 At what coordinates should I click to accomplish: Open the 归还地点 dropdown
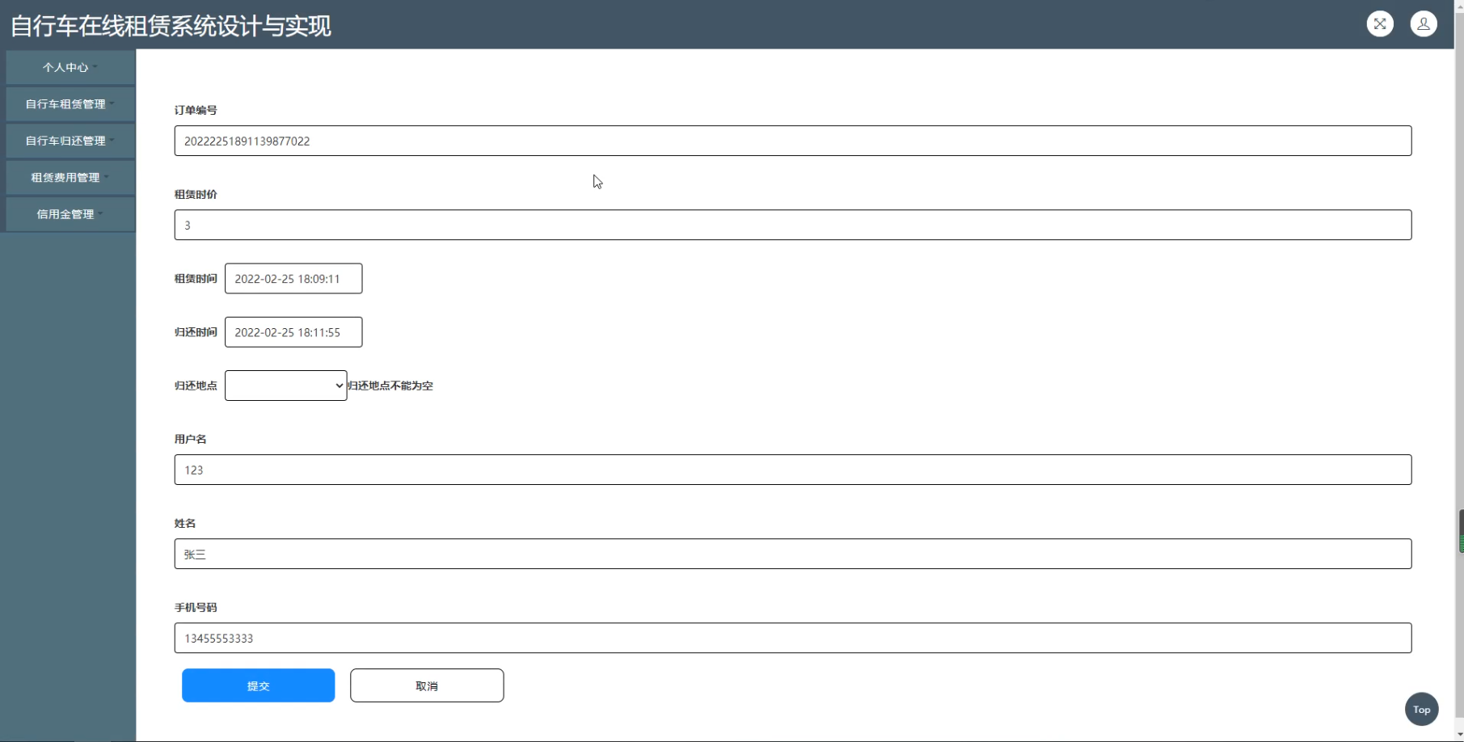click(x=286, y=386)
